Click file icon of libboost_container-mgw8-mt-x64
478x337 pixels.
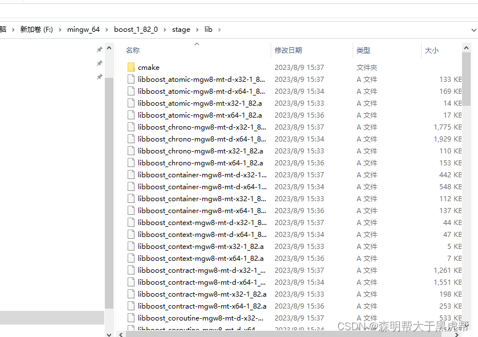(x=131, y=210)
